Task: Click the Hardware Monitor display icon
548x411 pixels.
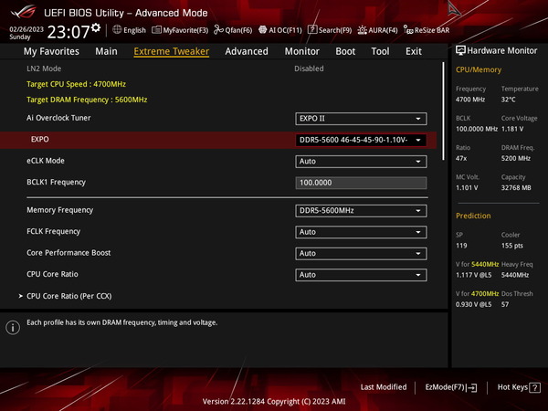Action: tap(460, 50)
